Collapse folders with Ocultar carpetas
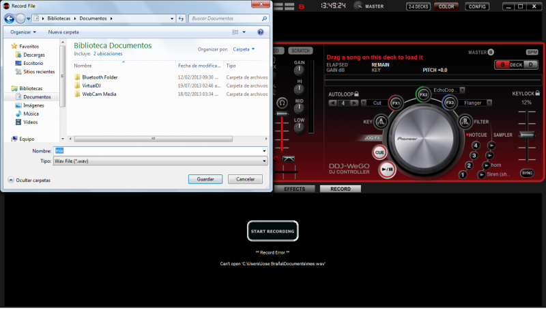Screen dimensions: 546x309 point(29,180)
